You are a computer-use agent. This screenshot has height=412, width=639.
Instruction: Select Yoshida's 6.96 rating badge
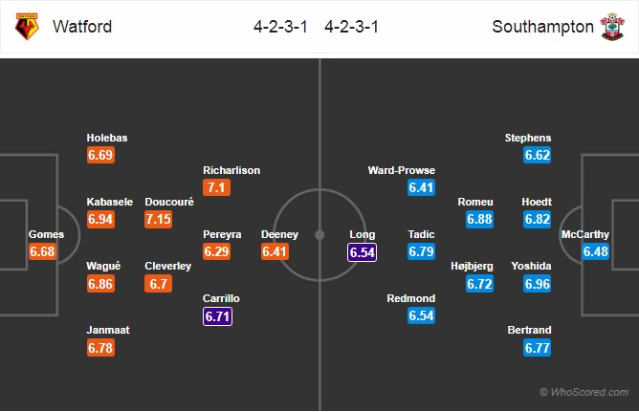click(x=537, y=284)
